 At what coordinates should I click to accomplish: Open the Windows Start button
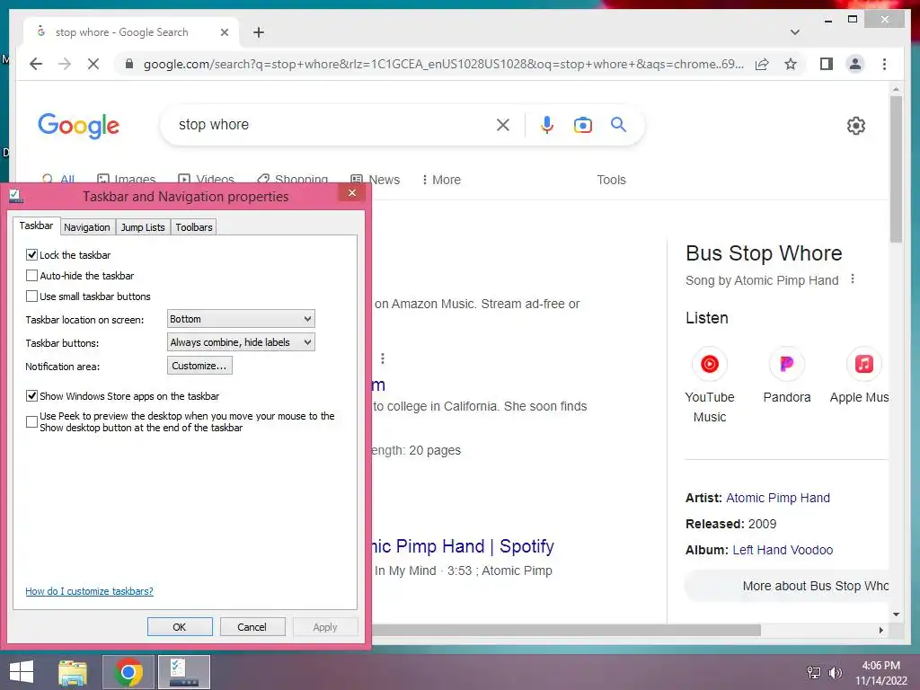click(x=22, y=672)
